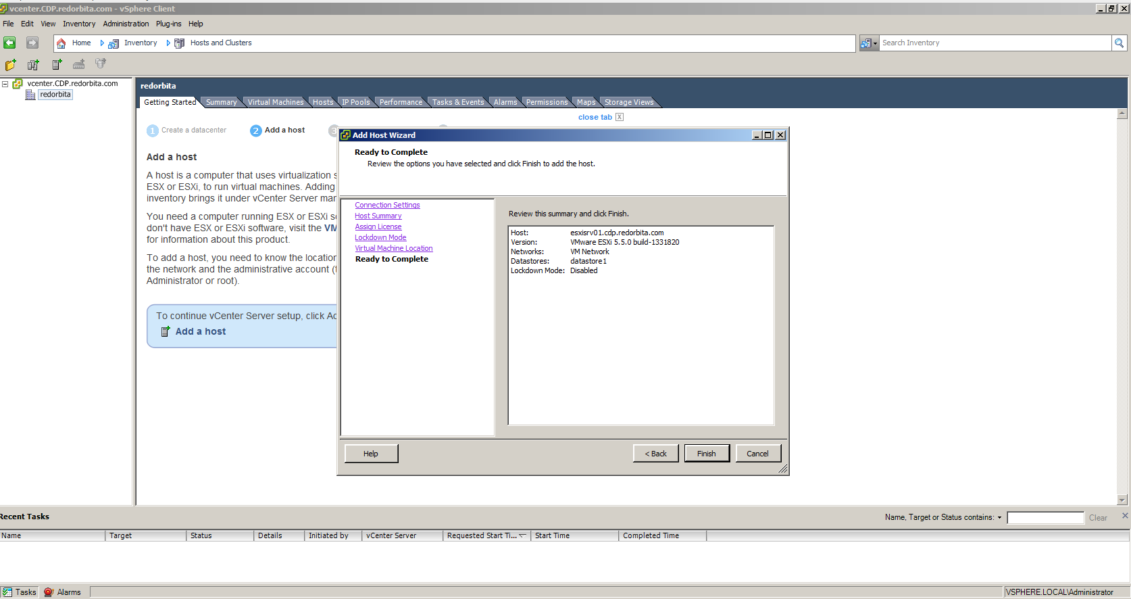Go to Connection Settings wizard step

point(387,206)
